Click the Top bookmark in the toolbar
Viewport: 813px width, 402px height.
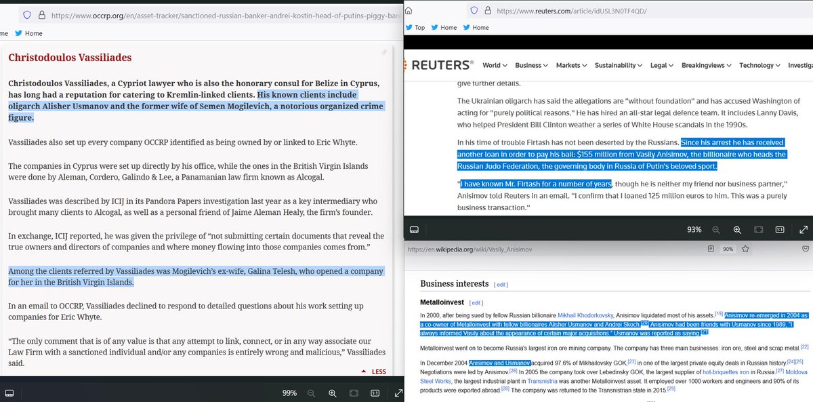416,27
